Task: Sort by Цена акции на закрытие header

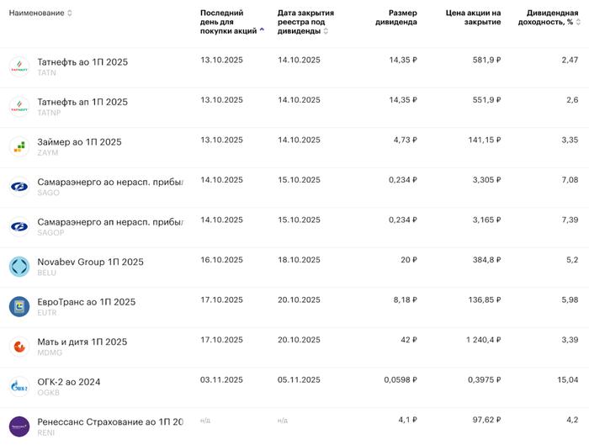Action: (x=473, y=18)
